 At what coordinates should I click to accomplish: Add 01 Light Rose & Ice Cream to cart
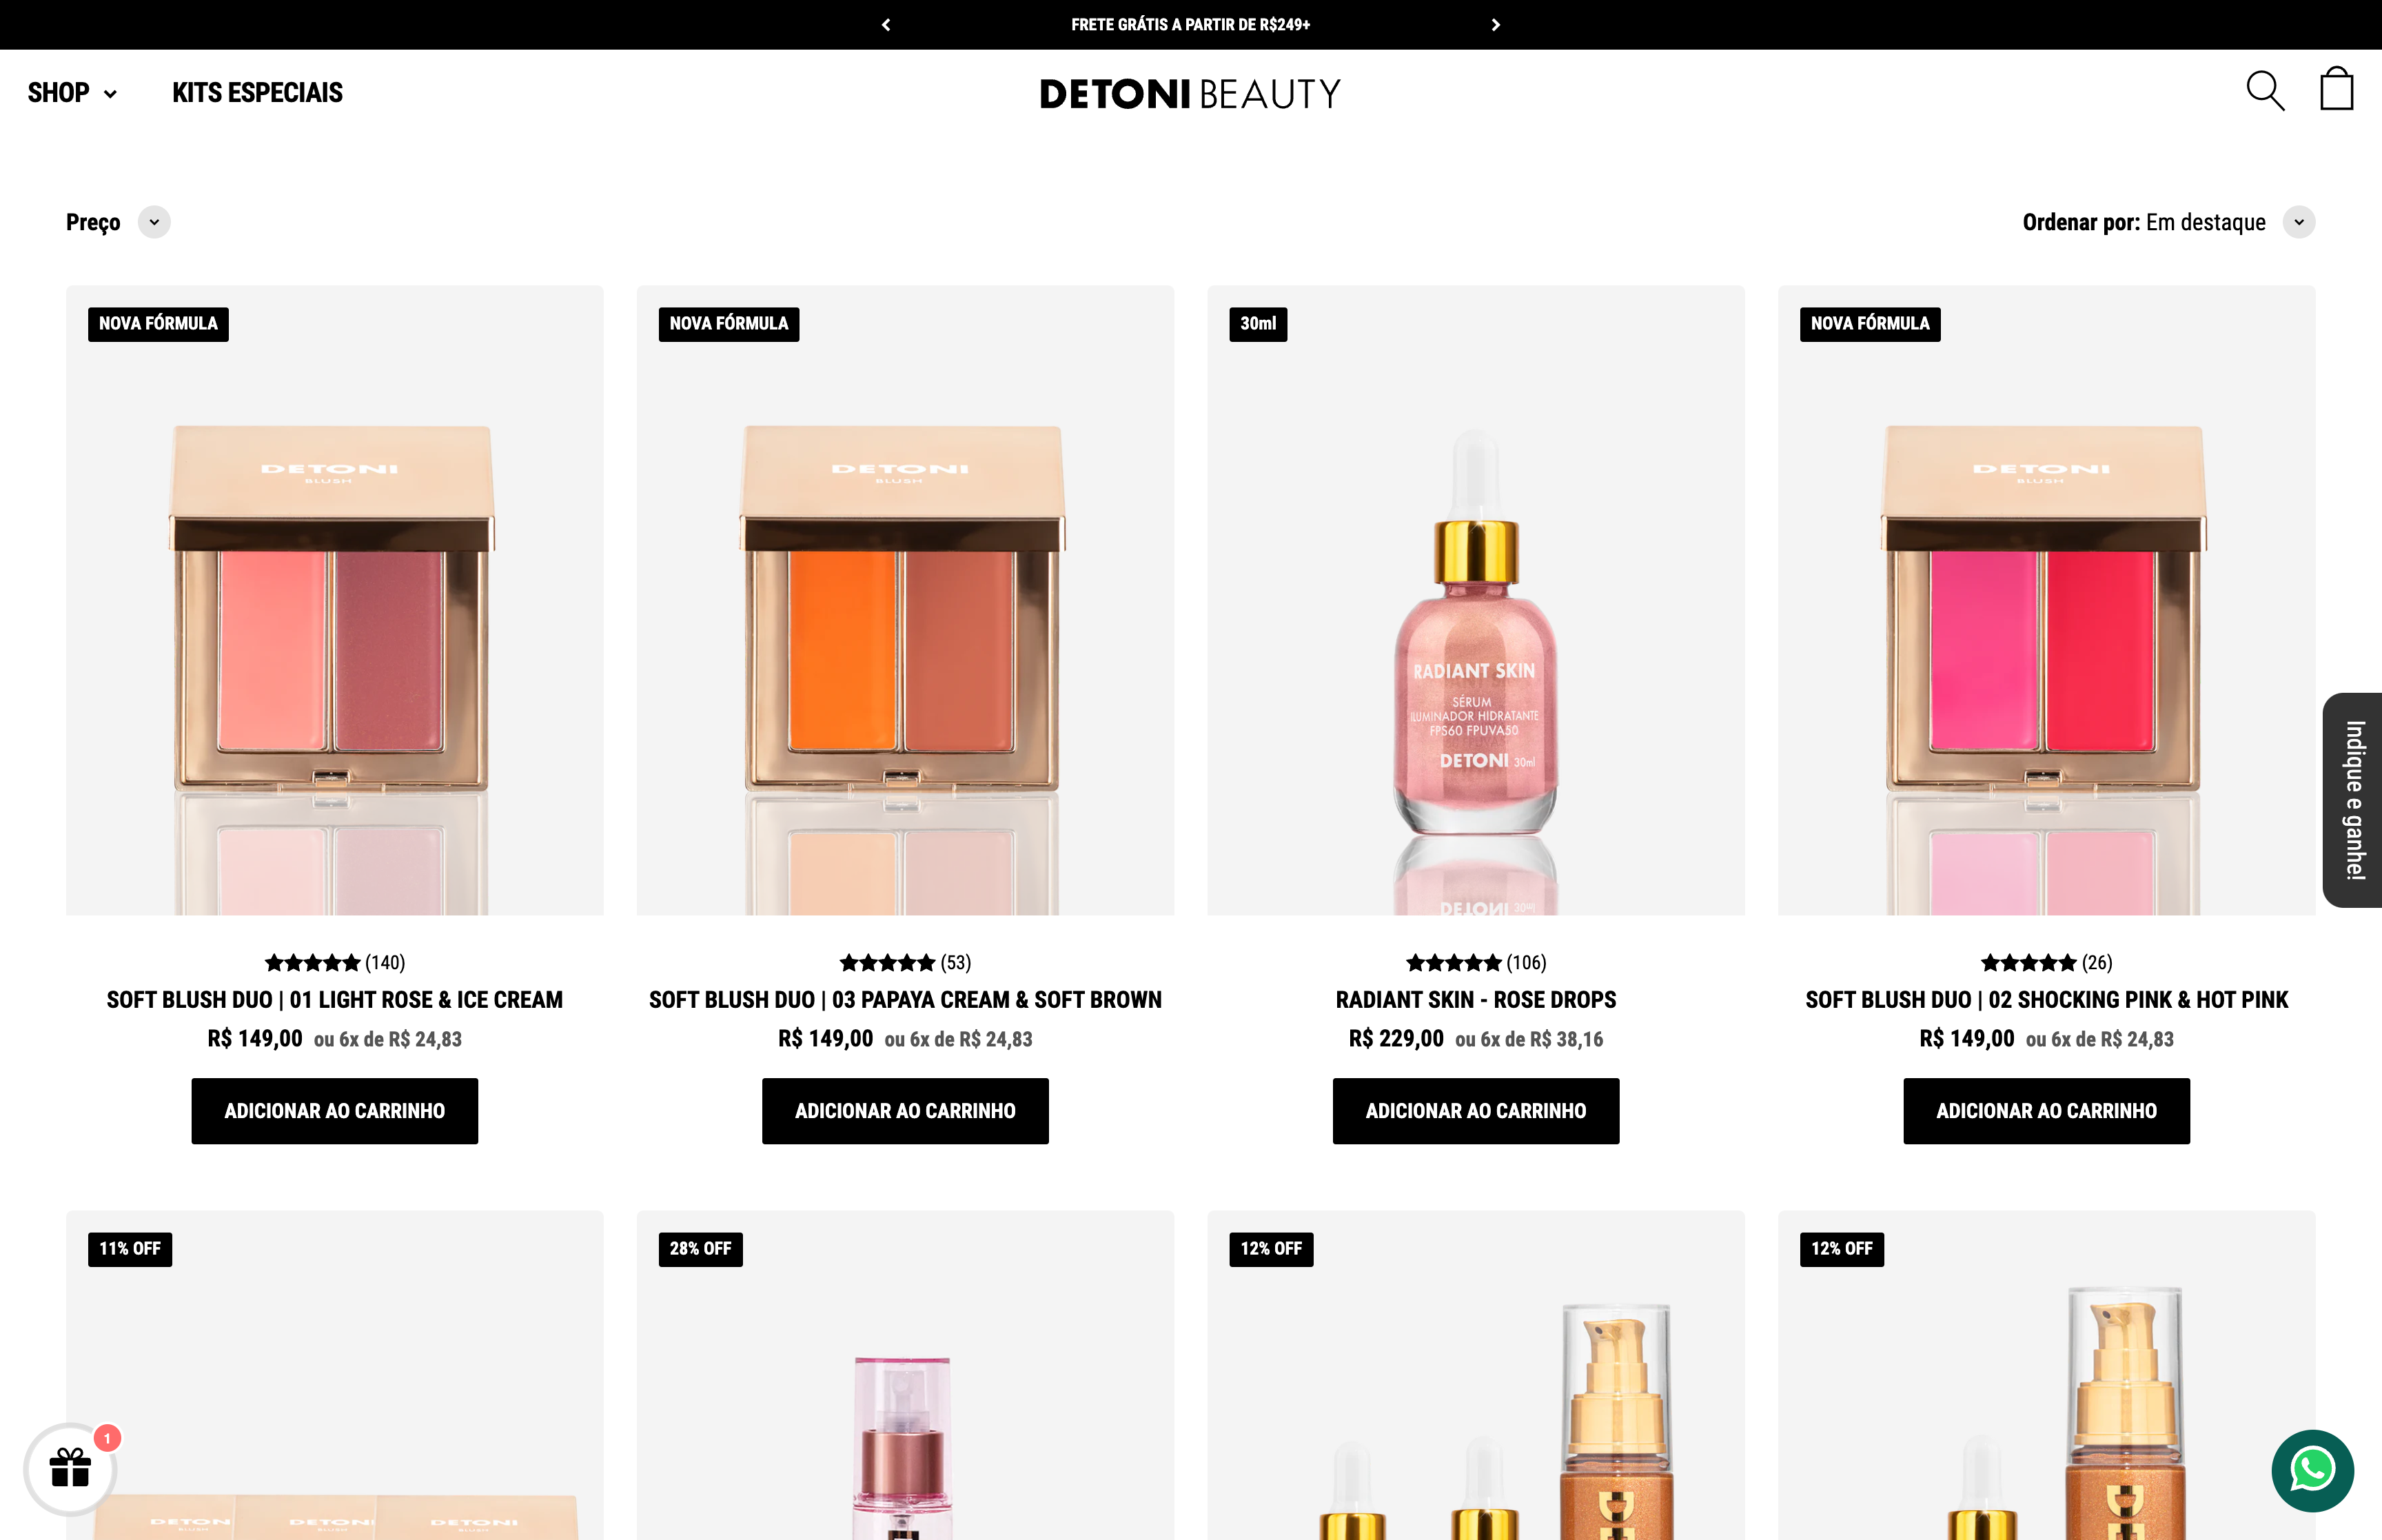335,1111
